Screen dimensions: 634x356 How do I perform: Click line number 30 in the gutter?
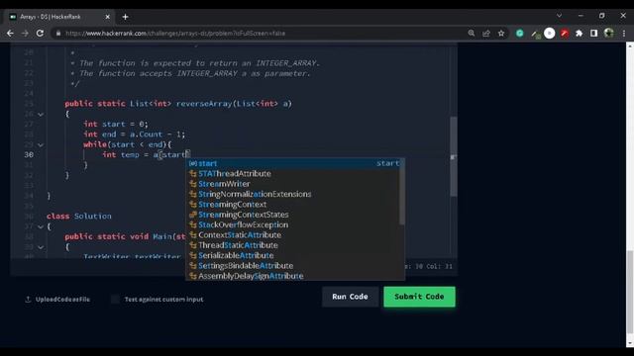[x=29, y=154]
